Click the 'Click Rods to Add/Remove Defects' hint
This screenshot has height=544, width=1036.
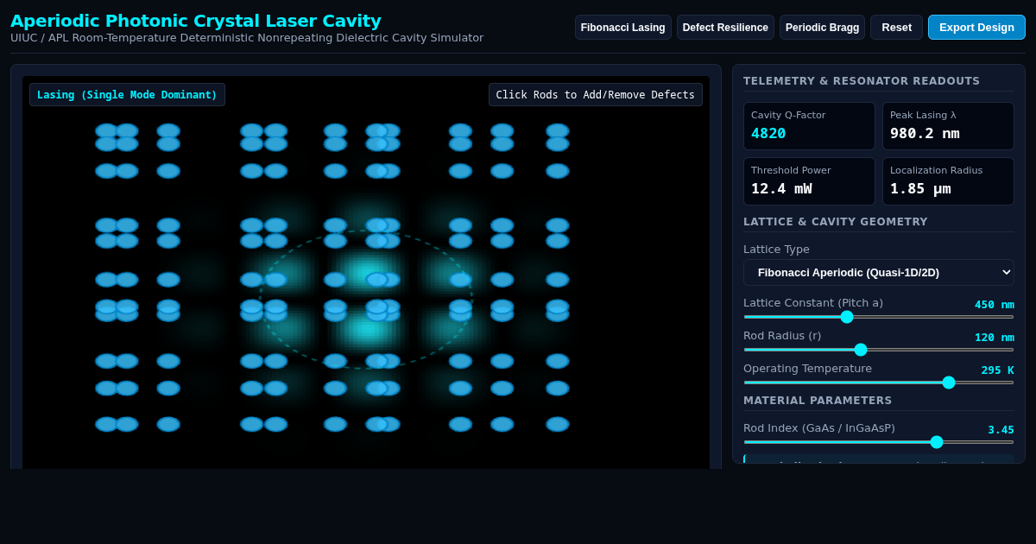595,95
